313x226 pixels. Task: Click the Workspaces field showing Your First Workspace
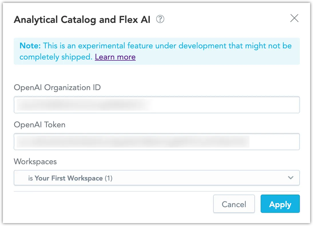pos(156,178)
